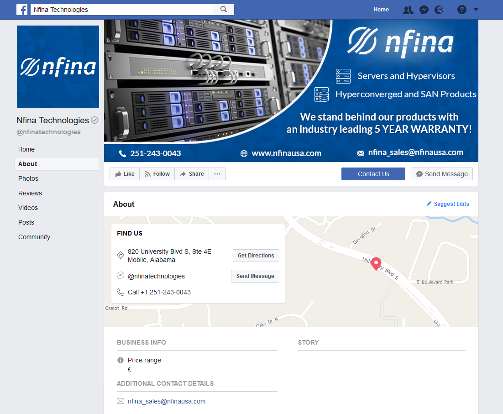Click the search magnifier button
This screenshot has height=414, width=503.
tap(224, 9)
